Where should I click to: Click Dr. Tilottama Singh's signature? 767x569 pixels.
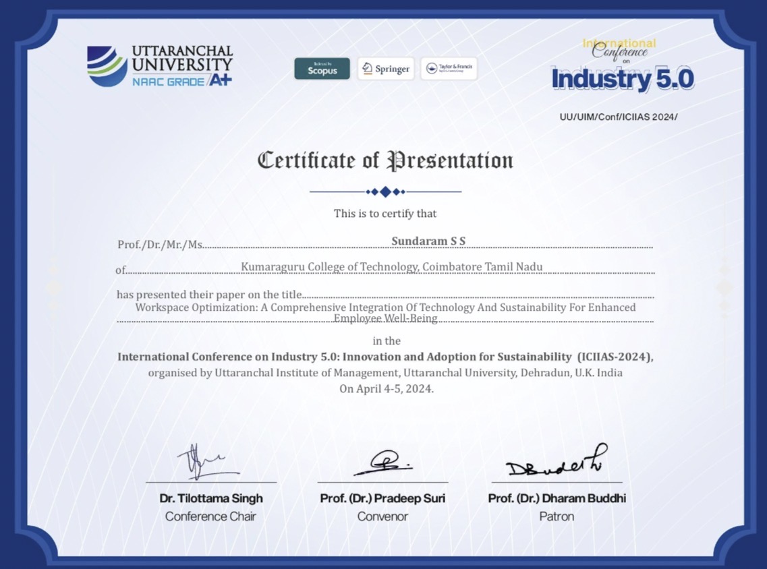click(x=206, y=462)
